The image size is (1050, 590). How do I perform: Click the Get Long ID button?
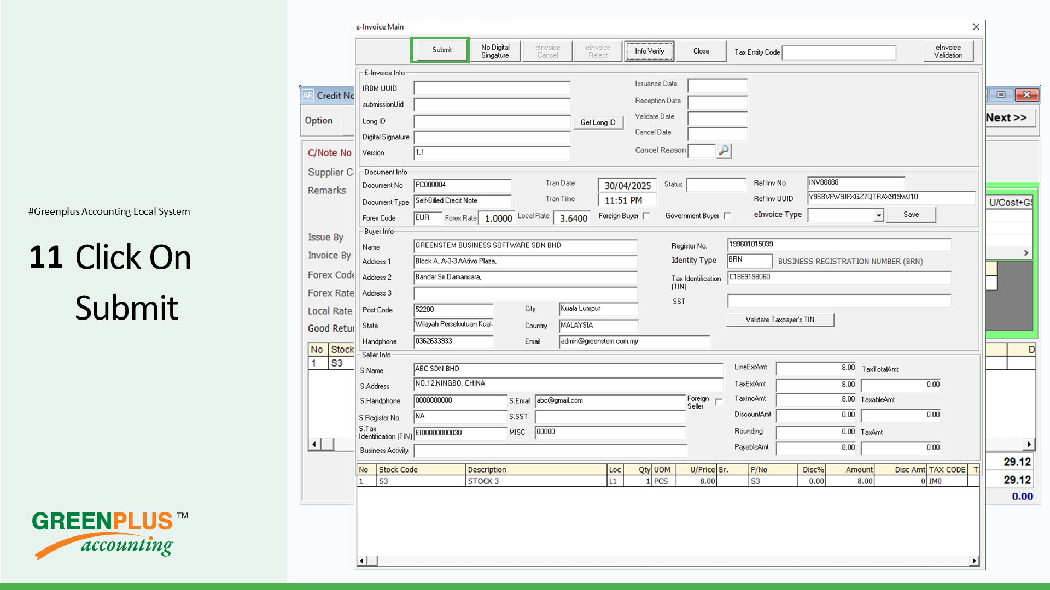[598, 122]
